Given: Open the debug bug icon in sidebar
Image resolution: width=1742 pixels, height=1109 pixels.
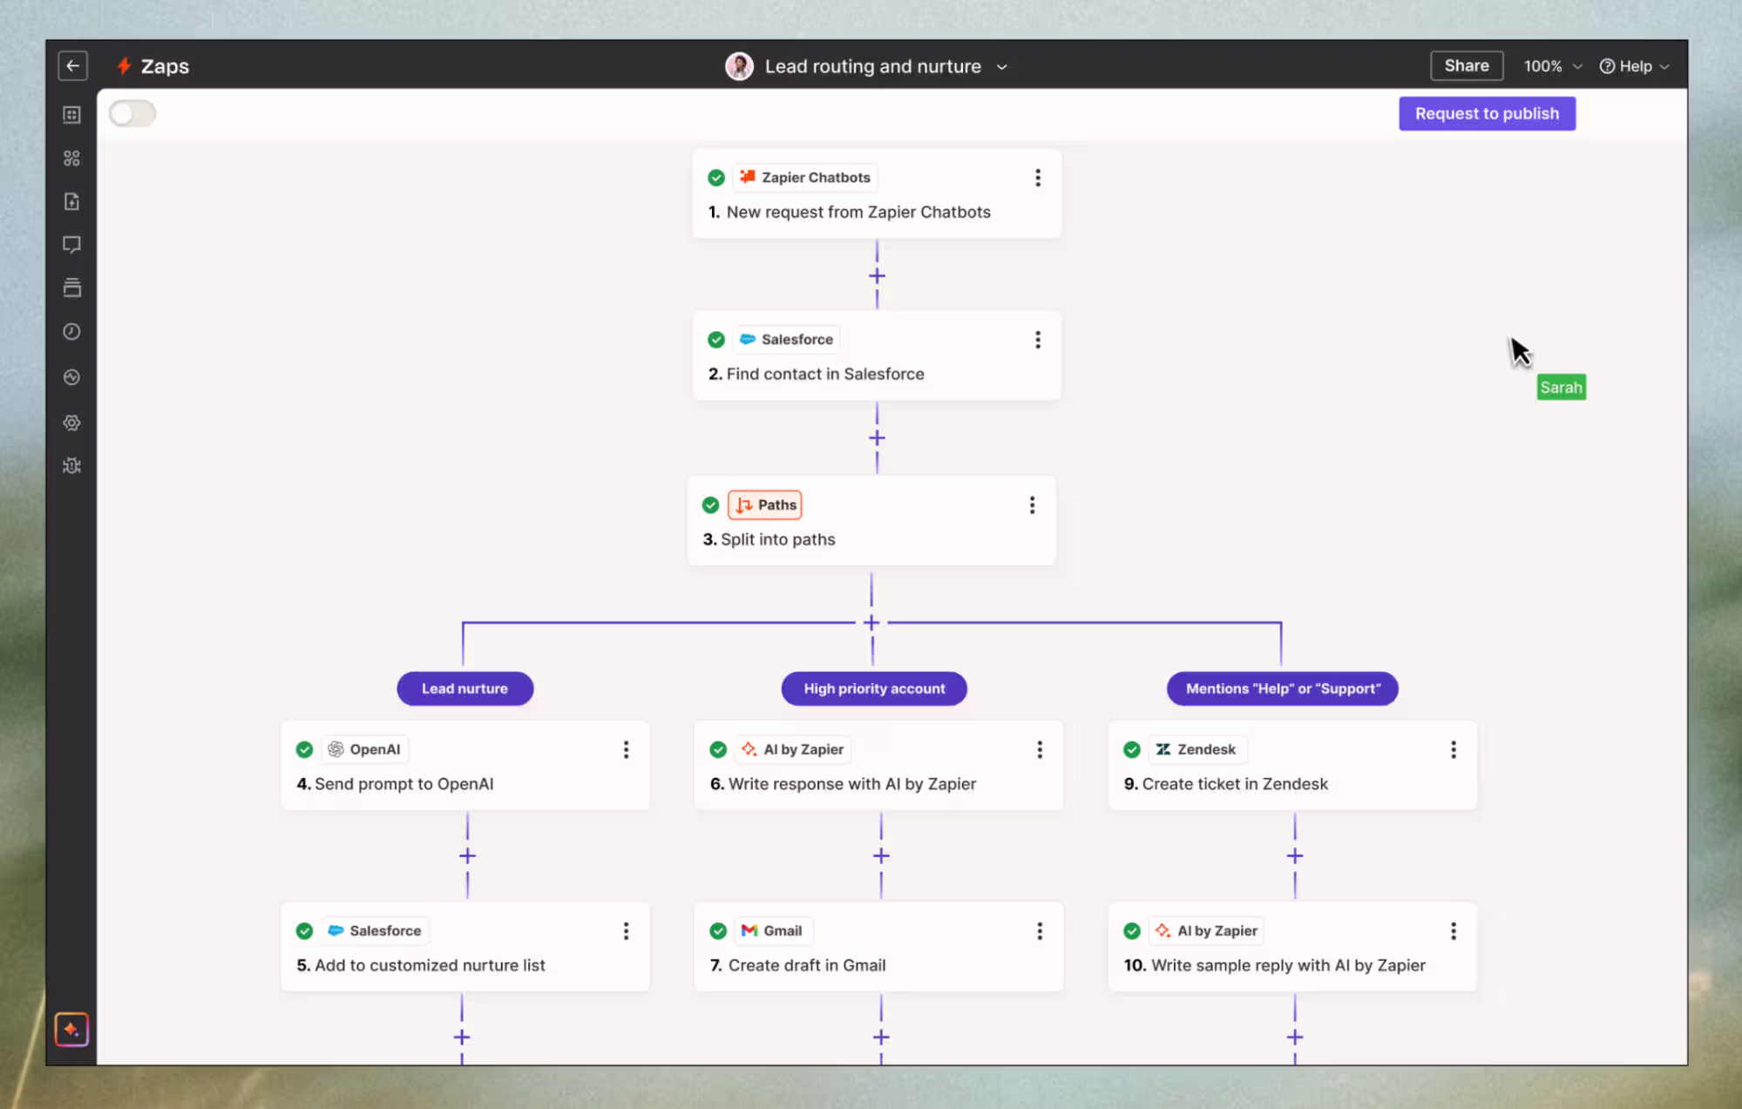Looking at the screenshot, I should pyautogui.click(x=72, y=466).
